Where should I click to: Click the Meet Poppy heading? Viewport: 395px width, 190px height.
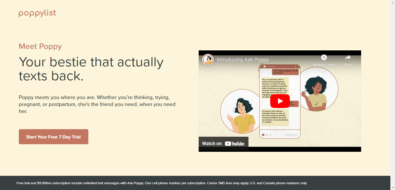point(40,46)
